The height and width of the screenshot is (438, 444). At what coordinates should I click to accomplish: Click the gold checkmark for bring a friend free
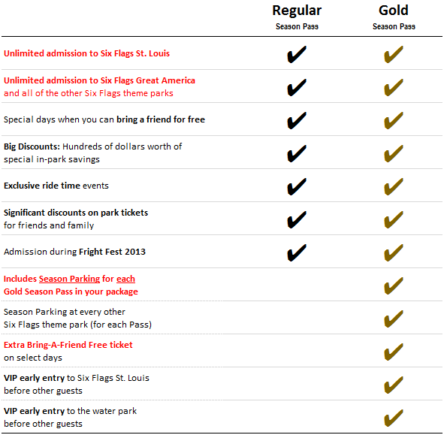tap(394, 120)
